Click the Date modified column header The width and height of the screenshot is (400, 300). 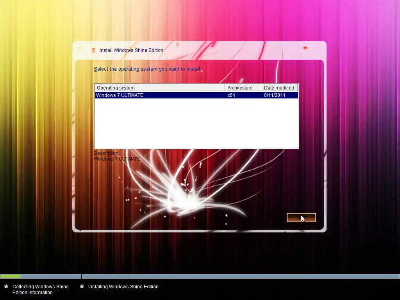point(279,88)
